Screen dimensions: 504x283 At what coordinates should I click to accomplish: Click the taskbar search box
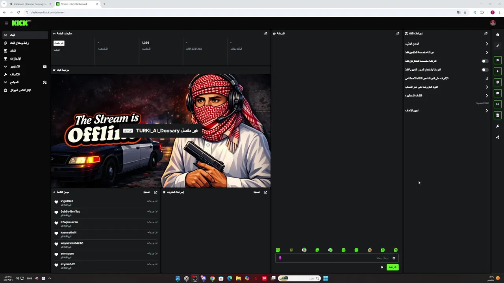299,278
